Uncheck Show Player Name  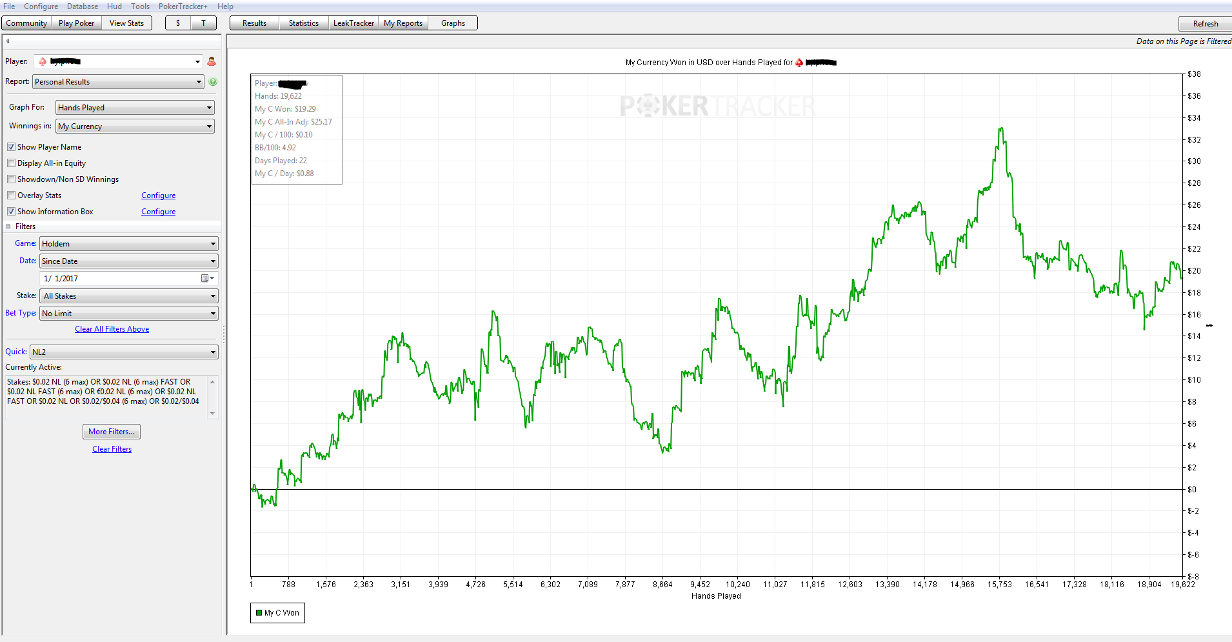(x=12, y=147)
